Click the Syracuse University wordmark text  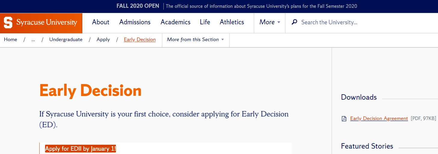(x=47, y=23)
